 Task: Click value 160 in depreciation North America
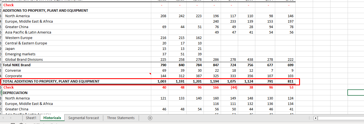click(x=216, y=98)
